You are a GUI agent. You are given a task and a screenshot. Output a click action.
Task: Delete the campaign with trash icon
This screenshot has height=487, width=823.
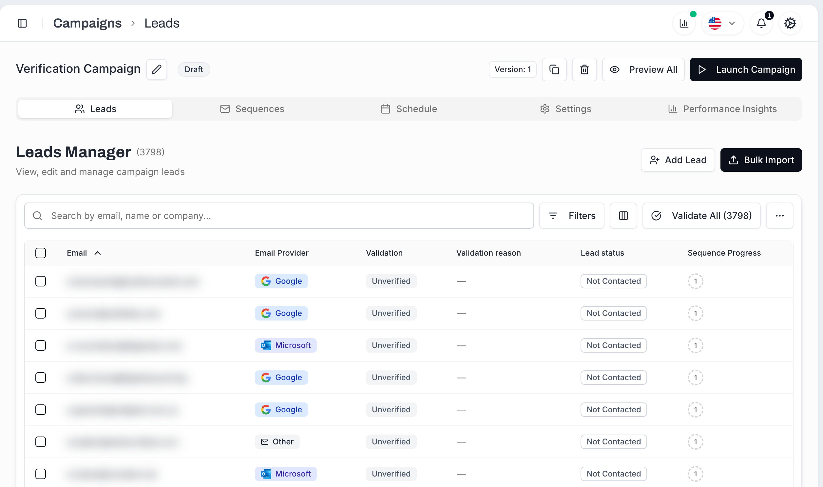[x=584, y=69]
